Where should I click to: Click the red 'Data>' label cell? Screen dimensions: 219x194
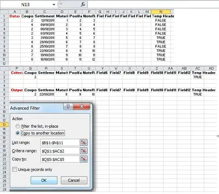[x=15, y=16]
